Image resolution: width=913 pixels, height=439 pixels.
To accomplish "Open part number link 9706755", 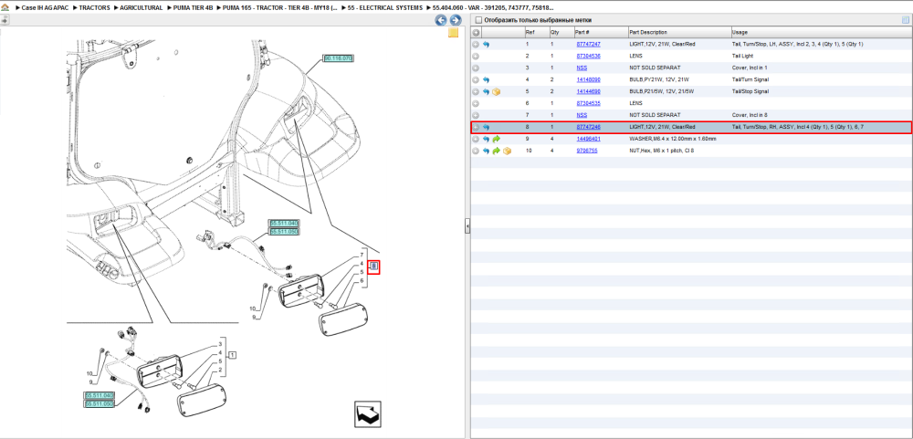I will click(x=586, y=151).
